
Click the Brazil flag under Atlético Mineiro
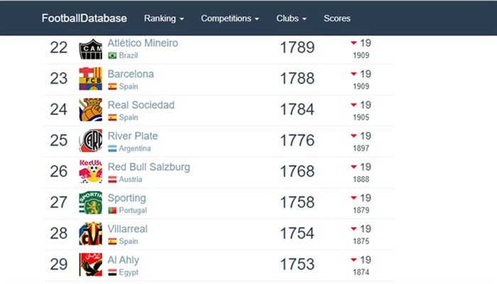[112, 55]
